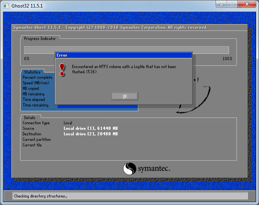259x205 pixels.
Task: Click the 'Details' group heading
Action: pos(30,118)
